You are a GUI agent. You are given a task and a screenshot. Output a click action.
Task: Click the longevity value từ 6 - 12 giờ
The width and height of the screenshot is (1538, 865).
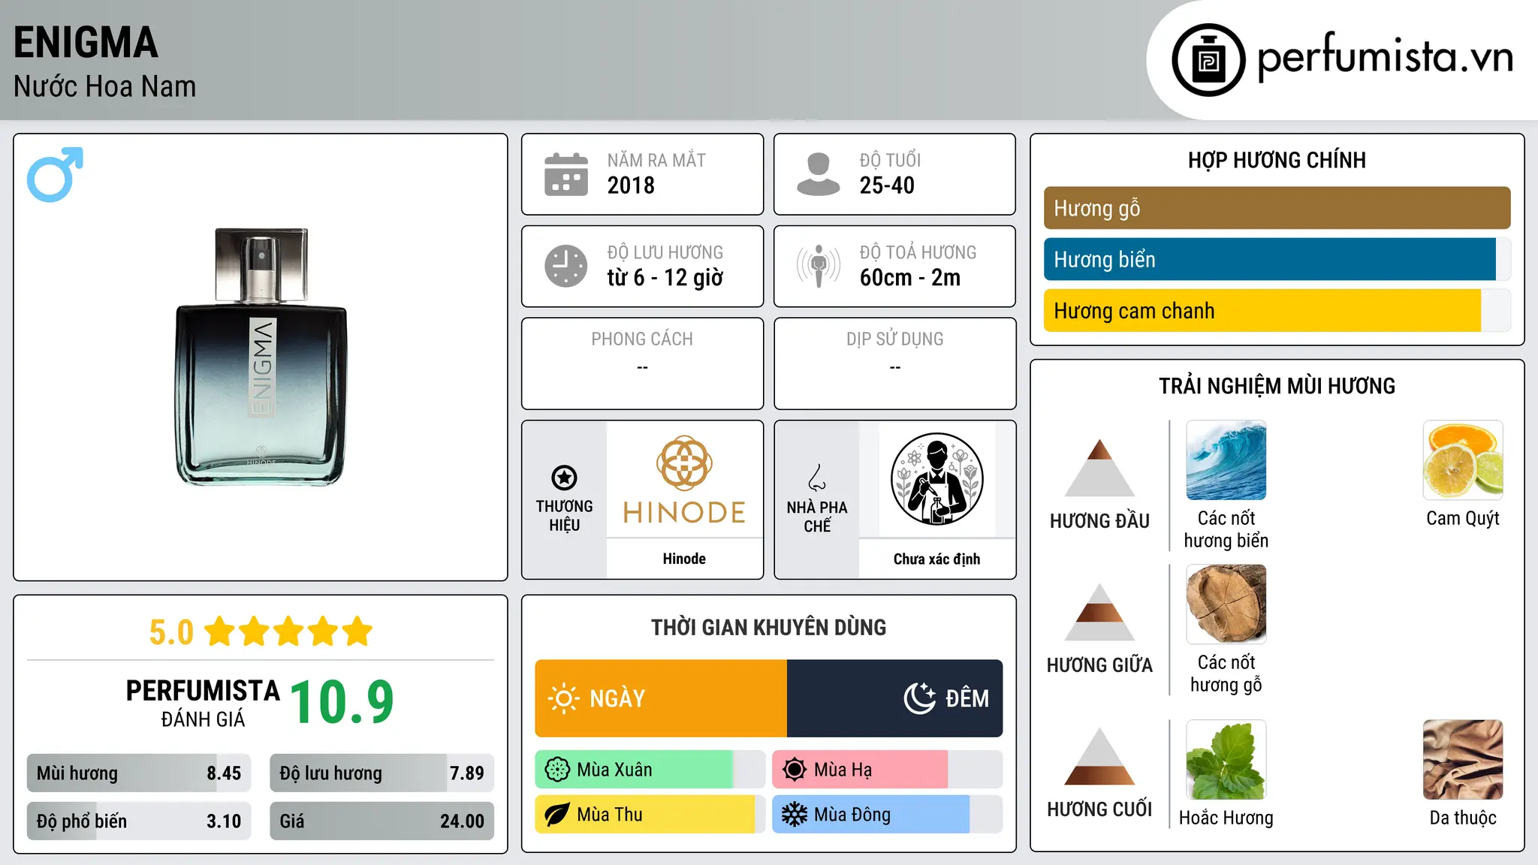(665, 278)
